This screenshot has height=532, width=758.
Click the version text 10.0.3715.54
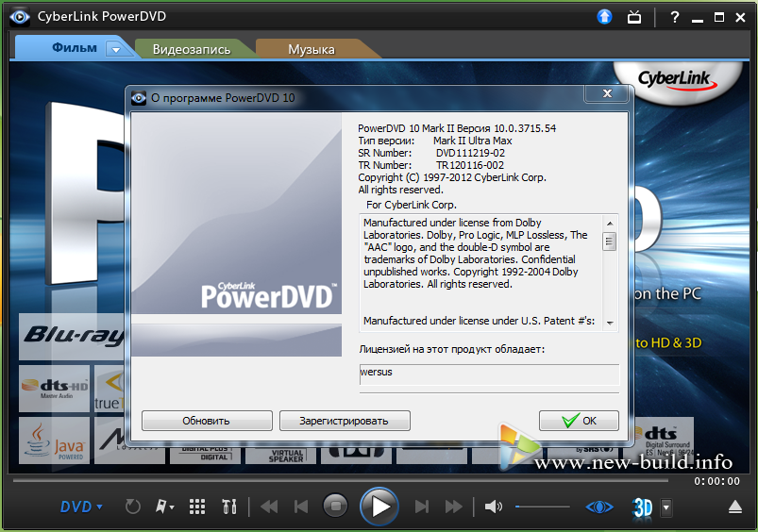[x=525, y=128]
